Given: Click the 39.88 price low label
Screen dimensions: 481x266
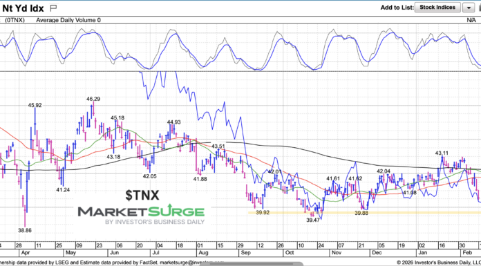Looking at the screenshot, I should (x=361, y=212).
